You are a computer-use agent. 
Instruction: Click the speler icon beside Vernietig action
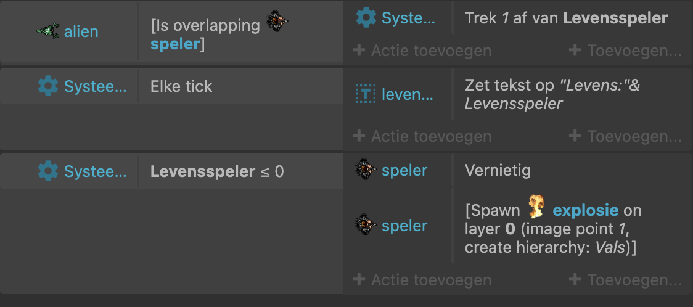coord(366,171)
